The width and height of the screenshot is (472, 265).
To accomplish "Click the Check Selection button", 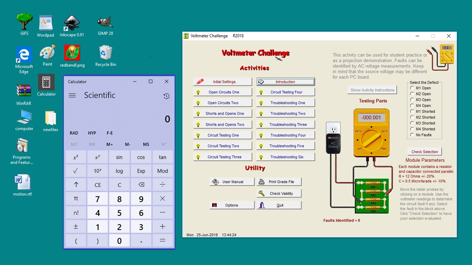I will coord(424,152).
